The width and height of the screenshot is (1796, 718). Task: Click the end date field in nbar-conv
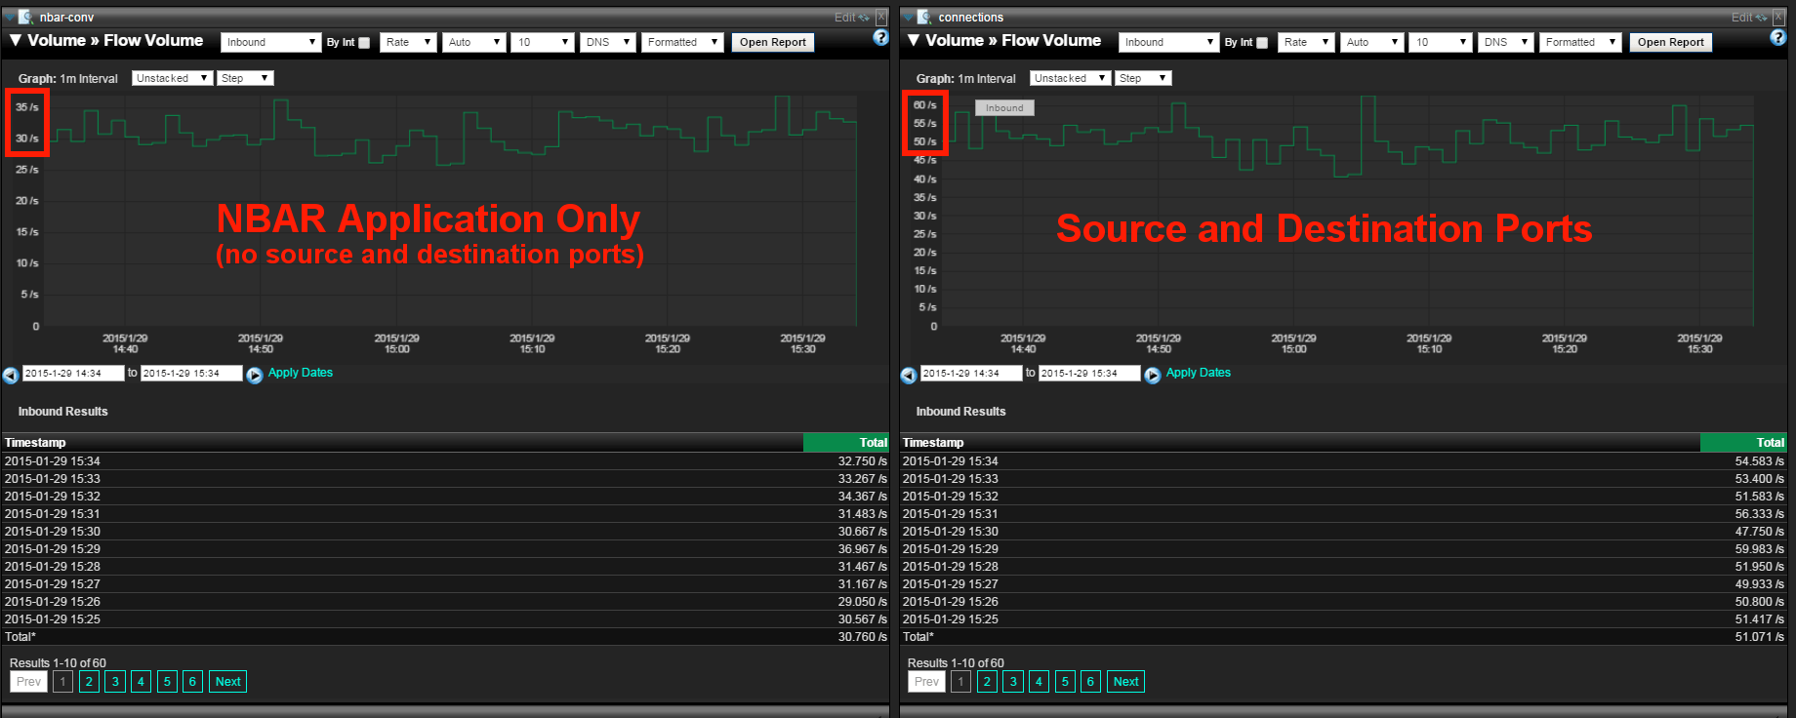pos(191,374)
